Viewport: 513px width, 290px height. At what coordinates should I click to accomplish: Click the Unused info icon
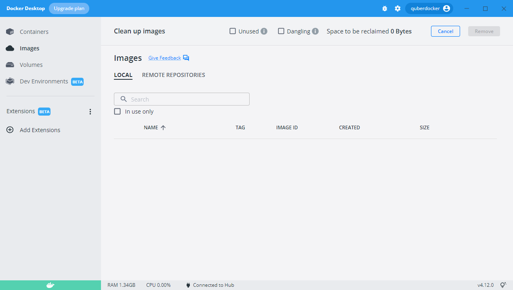coord(264,31)
